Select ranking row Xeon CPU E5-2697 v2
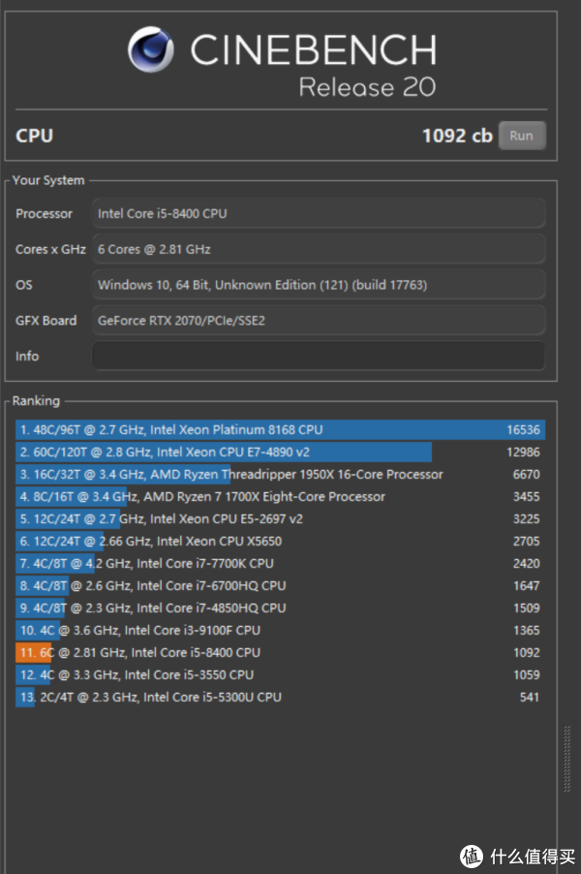This screenshot has height=874, width=581. (x=280, y=519)
